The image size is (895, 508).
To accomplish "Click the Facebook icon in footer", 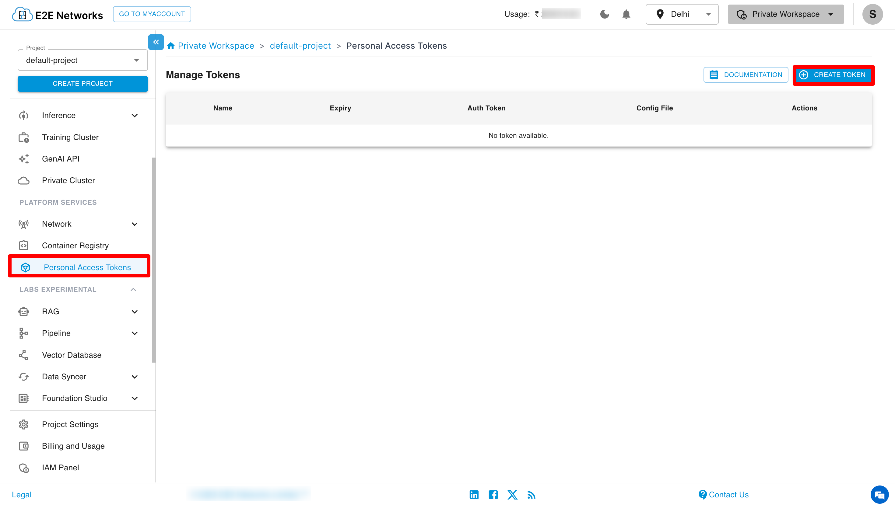I will [x=493, y=494].
